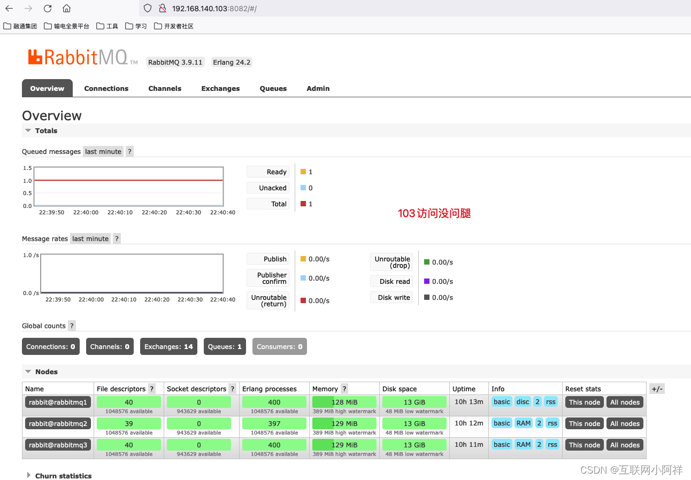Open Queued messages last minute range selector

(x=103, y=152)
